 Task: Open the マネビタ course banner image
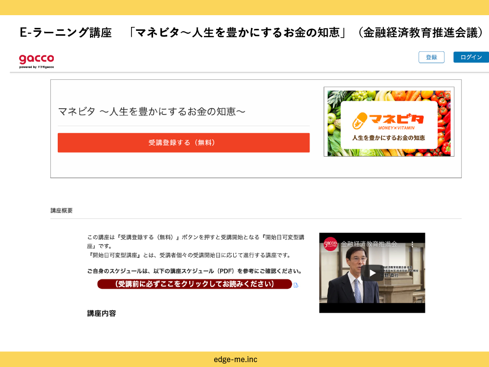(389, 122)
